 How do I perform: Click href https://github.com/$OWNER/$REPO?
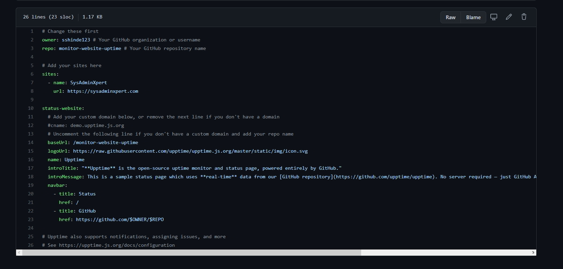pyautogui.click(x=120, y=219)
